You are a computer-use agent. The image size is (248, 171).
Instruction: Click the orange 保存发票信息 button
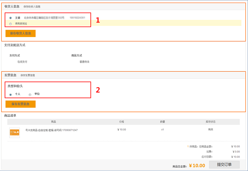(20, 104)
